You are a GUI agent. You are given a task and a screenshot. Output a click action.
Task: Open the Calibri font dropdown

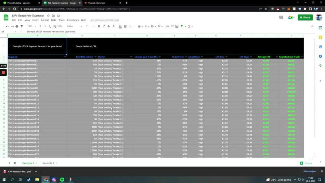[74, 26]
